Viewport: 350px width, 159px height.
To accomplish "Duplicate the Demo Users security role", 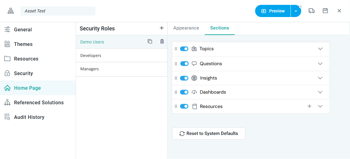I will (150, 42).
